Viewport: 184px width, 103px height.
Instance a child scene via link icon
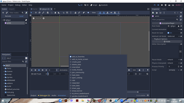tap(7, 13)
